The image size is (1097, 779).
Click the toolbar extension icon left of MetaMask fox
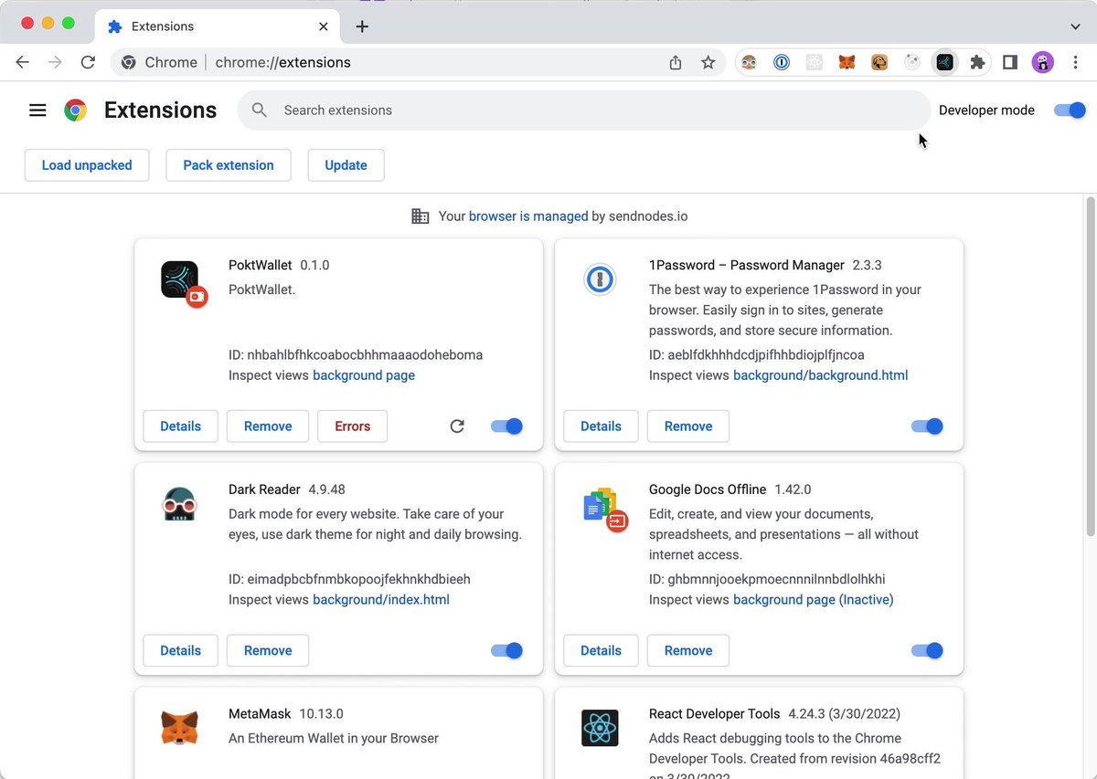tap(815, 62)
